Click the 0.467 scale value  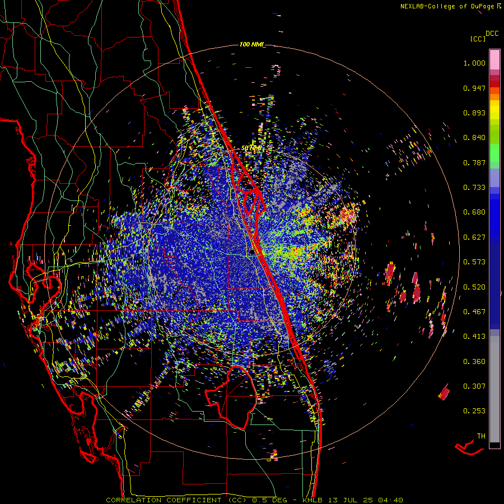point(474,312)
